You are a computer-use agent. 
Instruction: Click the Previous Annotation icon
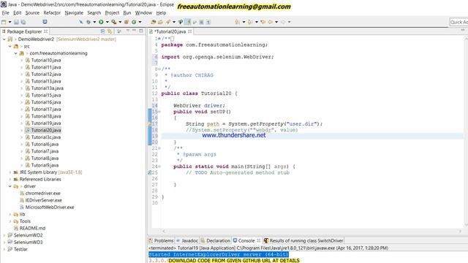point(250,22)
